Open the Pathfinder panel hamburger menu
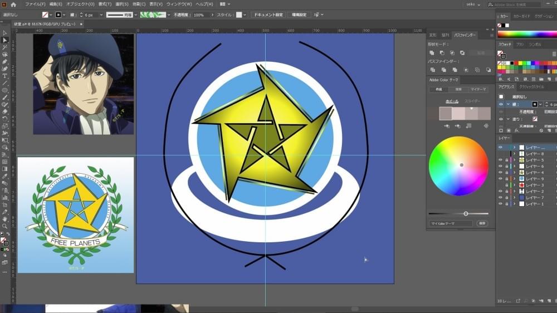Screen dimensions: 557x313 (x=492, y=35)
